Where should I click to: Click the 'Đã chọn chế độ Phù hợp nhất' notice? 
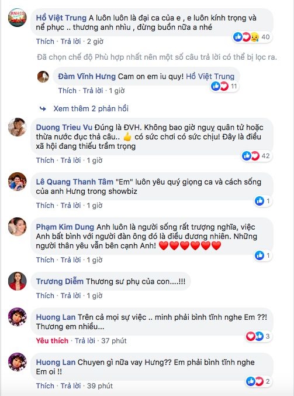point(157,57)
